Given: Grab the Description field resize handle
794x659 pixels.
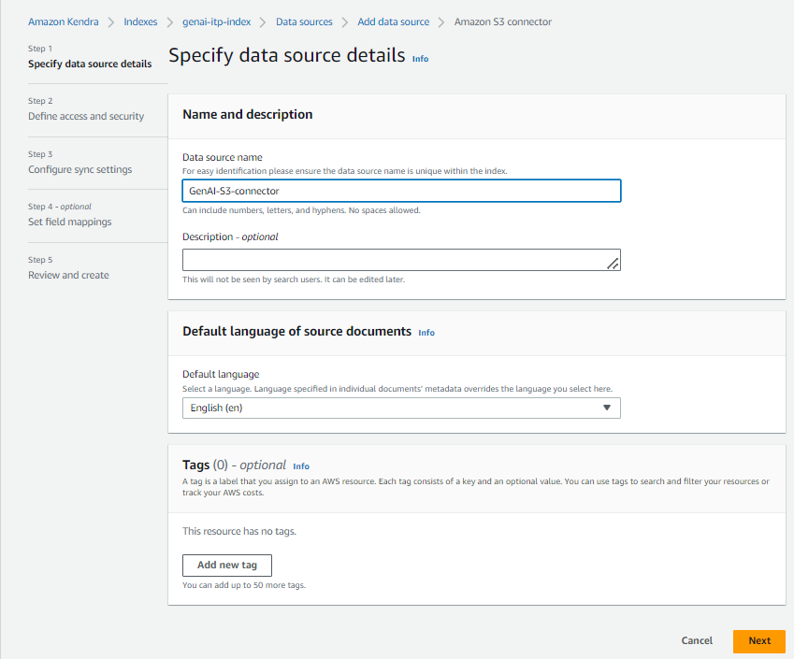Looking at the screenshot, I should [613, 265].
